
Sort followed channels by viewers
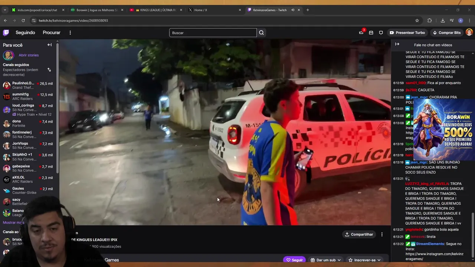[x=49, y=70]
